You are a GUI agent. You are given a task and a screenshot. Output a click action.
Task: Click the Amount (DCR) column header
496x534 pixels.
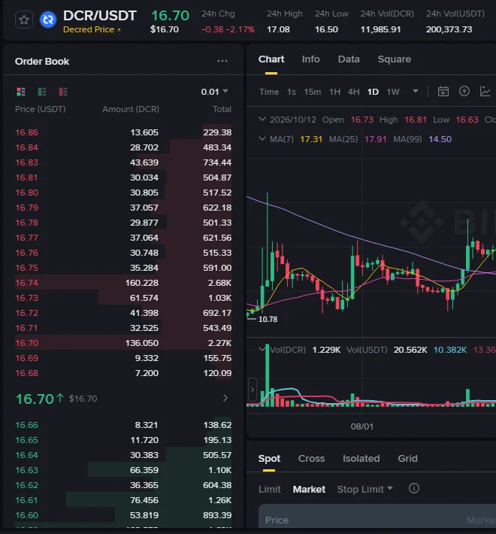131,109
